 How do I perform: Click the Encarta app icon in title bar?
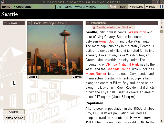pyautogui.click(x=2, y=2)
